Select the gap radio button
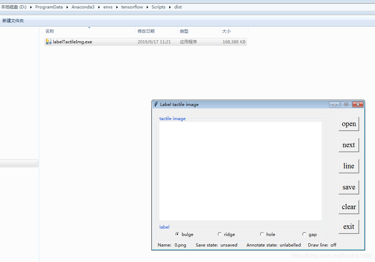This screenshot has width=375, height=262. coord(304,234)
